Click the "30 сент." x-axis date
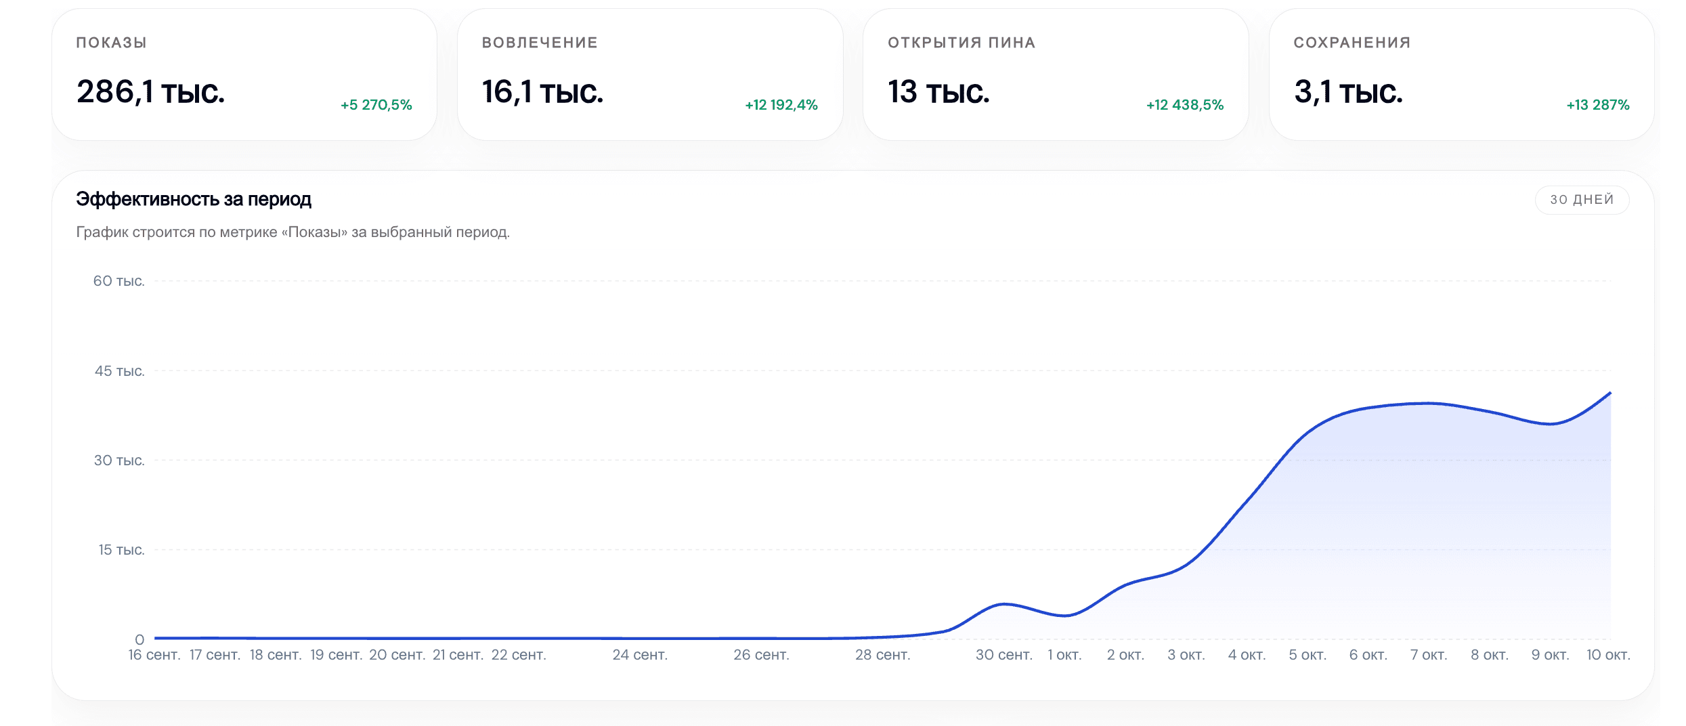Screen dimensions: 1686x726 (1004, 655)
